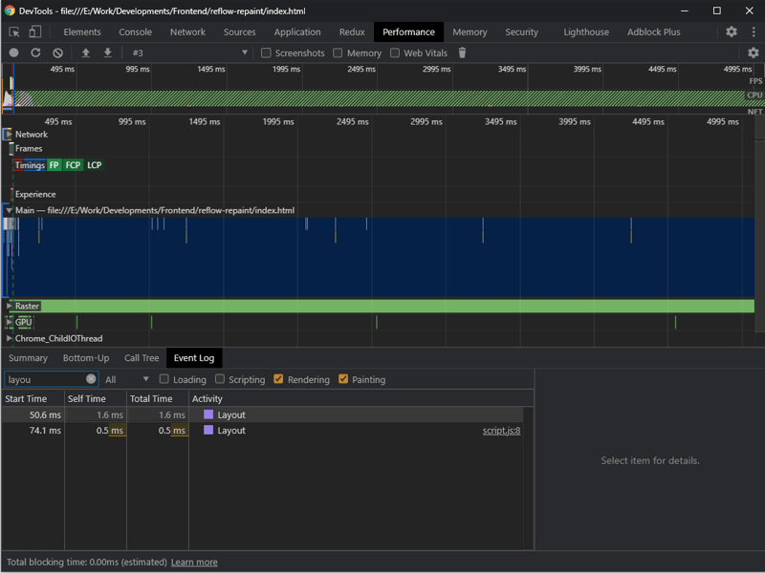
Task: Open the Performance capture settings gear
Action: (754, 53)
